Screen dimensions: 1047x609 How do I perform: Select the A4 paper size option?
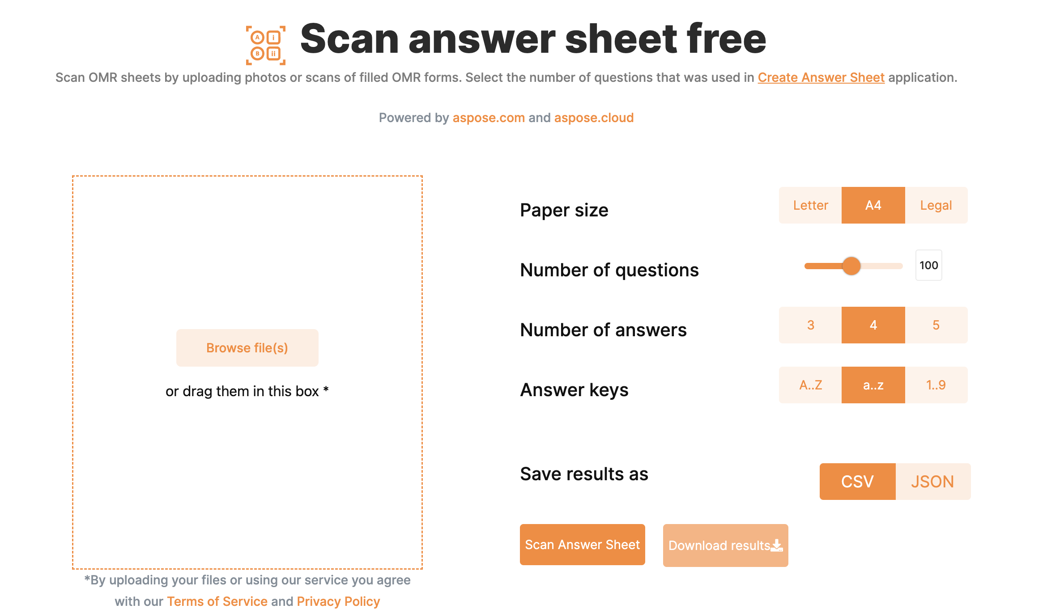coord(874,205)
